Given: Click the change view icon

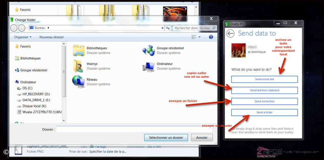Looking at the screenshot, I should (194, 37).
